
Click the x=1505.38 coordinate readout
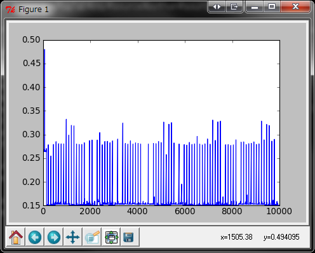236,237
